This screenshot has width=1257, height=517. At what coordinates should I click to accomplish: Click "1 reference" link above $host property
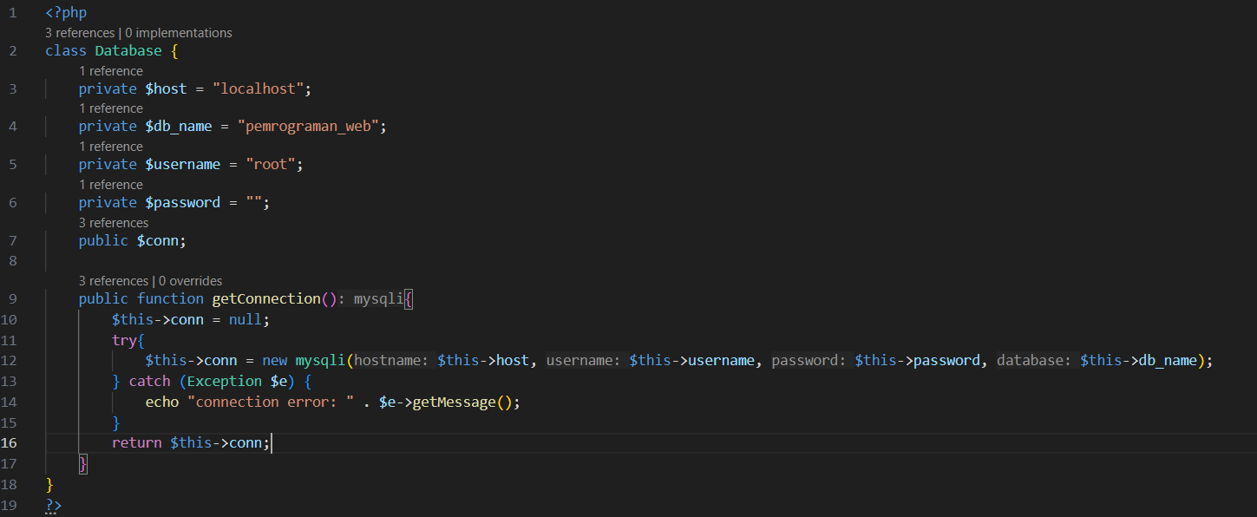(x=110, y=71)
